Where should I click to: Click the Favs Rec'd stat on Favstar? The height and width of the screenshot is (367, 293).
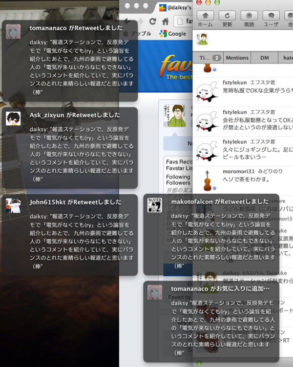(179, 162)
